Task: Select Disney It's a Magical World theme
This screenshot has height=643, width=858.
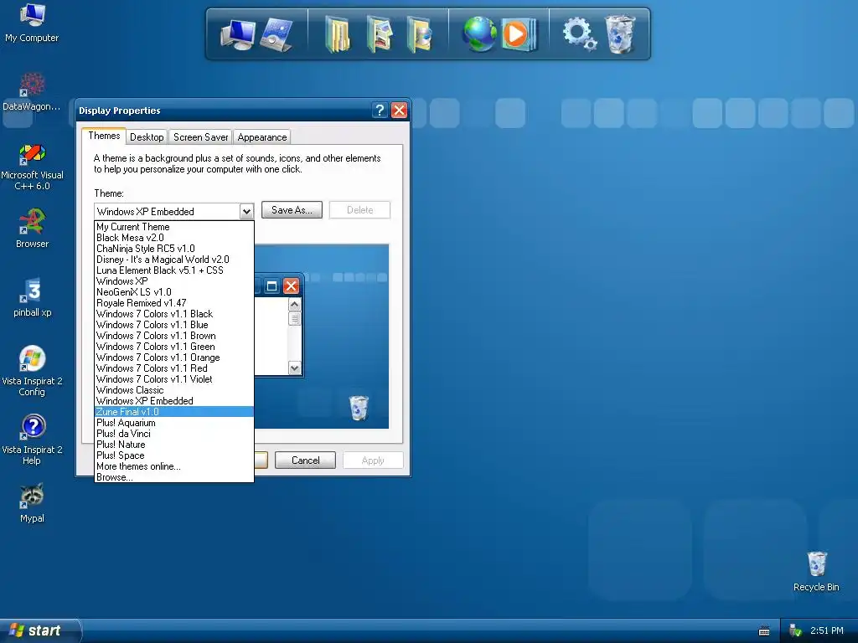Action: (174, 260)
